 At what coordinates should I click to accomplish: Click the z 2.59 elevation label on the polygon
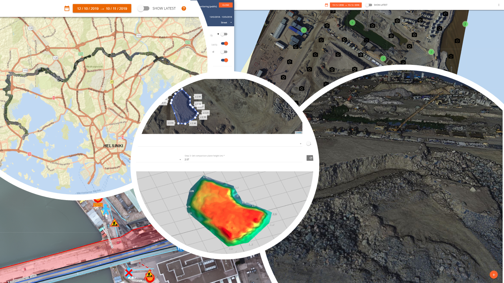[x=170, y=123]
